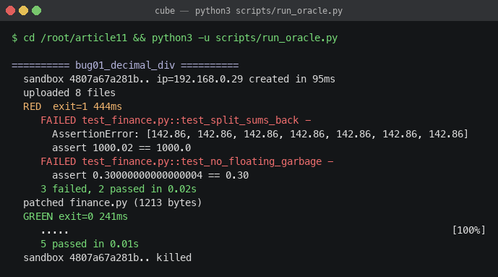Click the green maximize window button

pos(37,10)
